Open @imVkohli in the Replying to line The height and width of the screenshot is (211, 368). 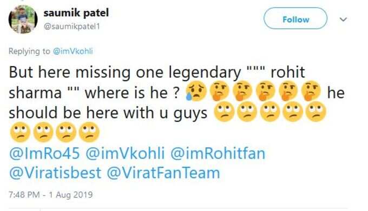tap(73, 51)
